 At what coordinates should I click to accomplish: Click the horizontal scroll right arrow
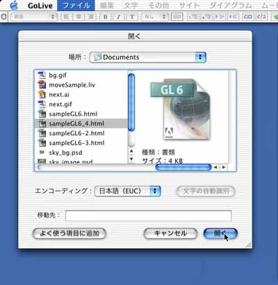tap(223, 167)
